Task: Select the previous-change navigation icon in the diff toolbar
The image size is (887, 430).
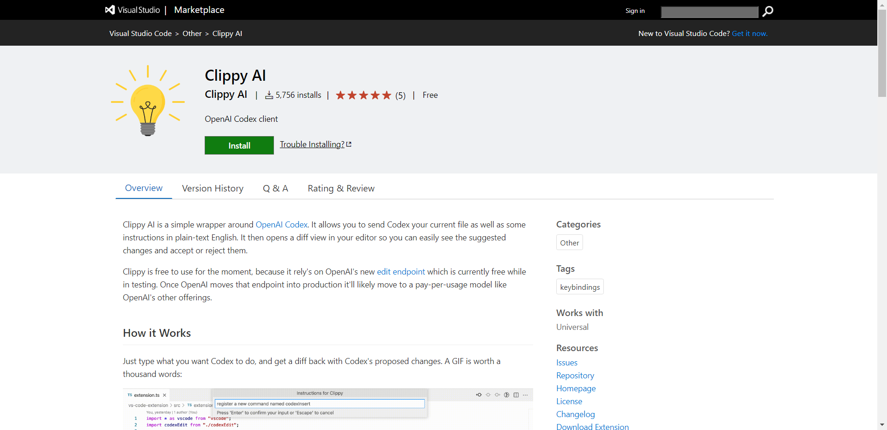Action: click(x=479, y=395)
